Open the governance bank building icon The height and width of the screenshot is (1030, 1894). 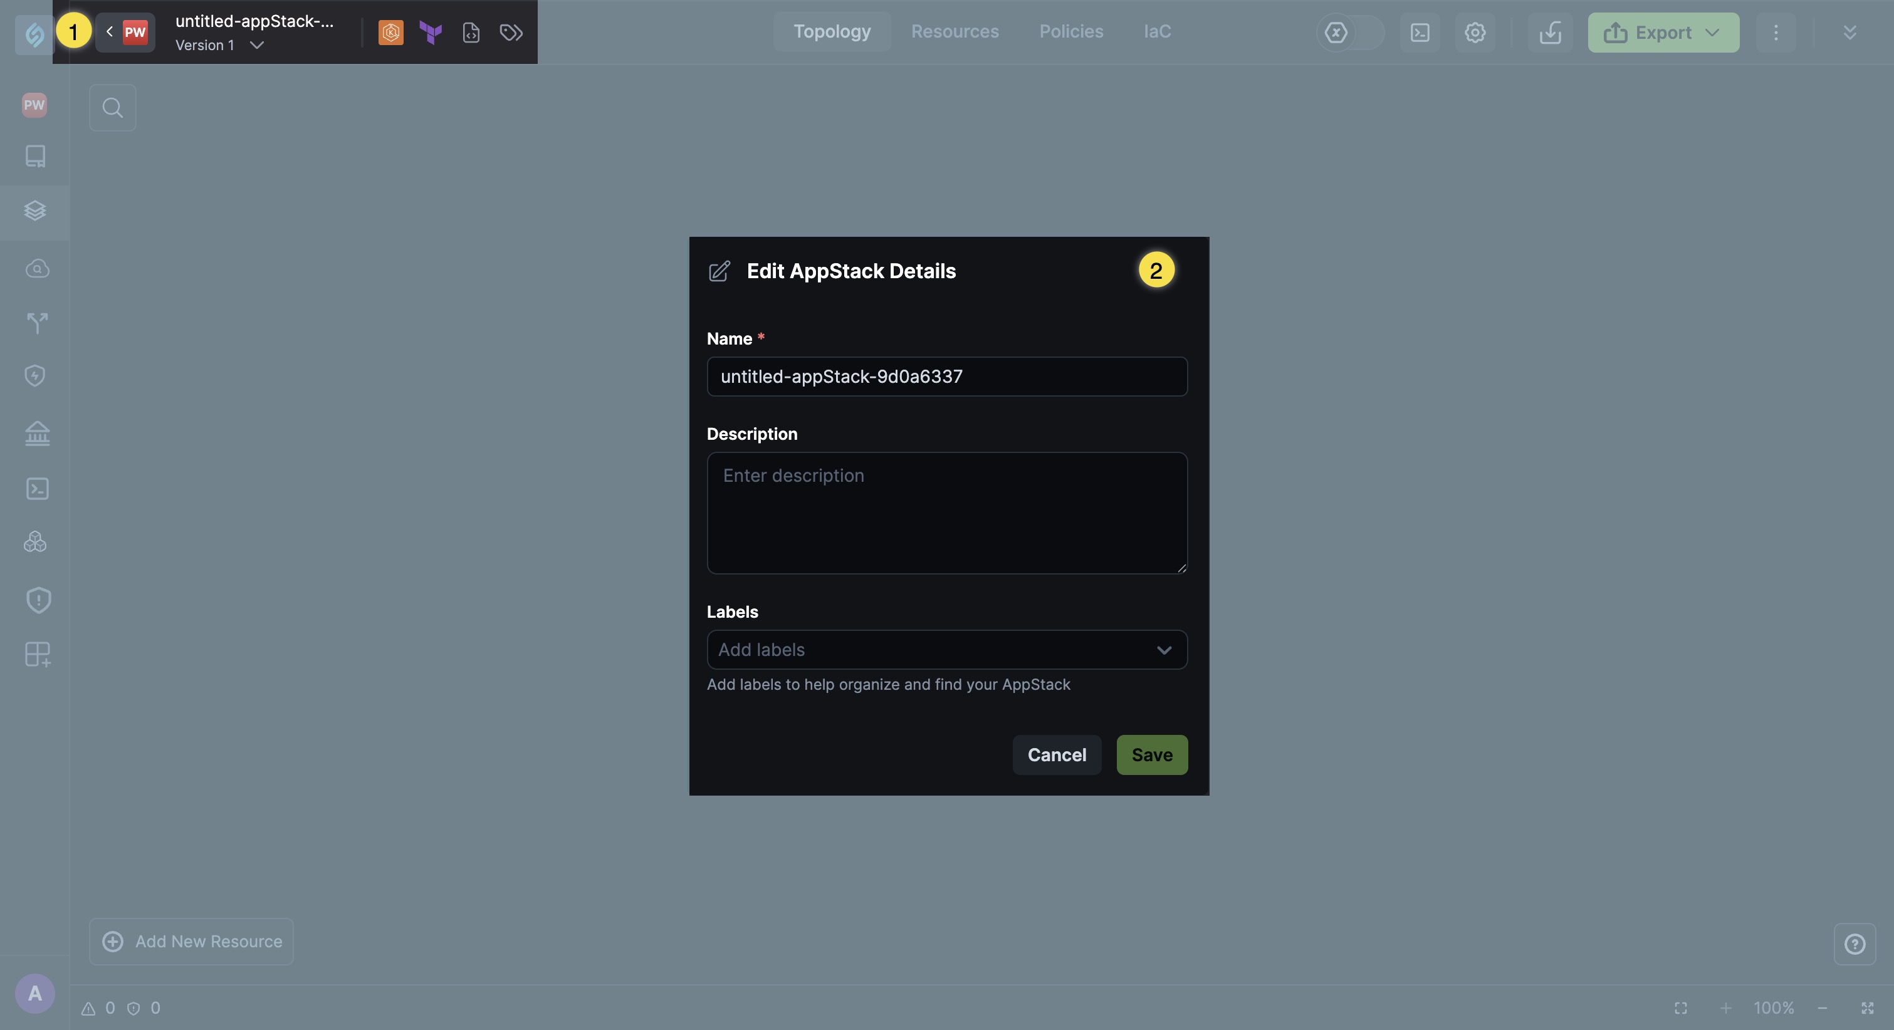37,433
